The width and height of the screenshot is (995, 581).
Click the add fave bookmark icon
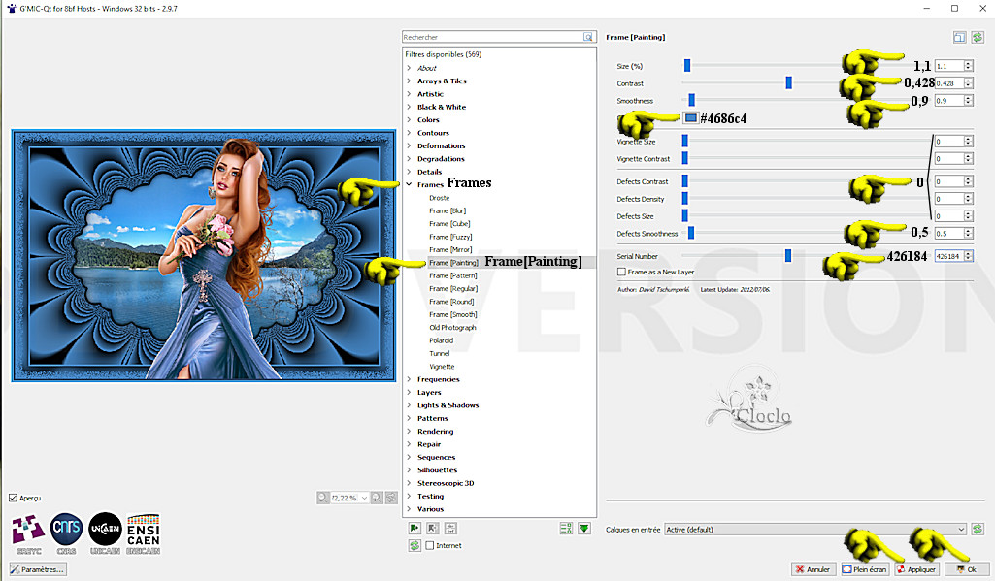coord(415,529)
